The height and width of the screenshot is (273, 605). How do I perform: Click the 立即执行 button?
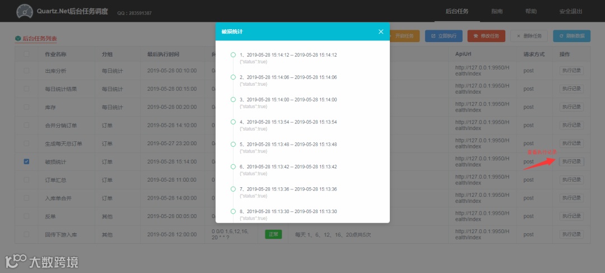click(x=444, y=36)
